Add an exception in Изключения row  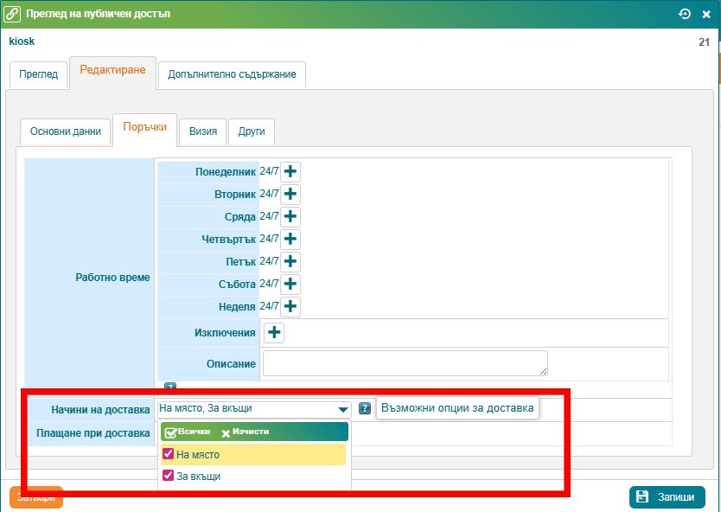pyautogui.click(x=274, y=332)
